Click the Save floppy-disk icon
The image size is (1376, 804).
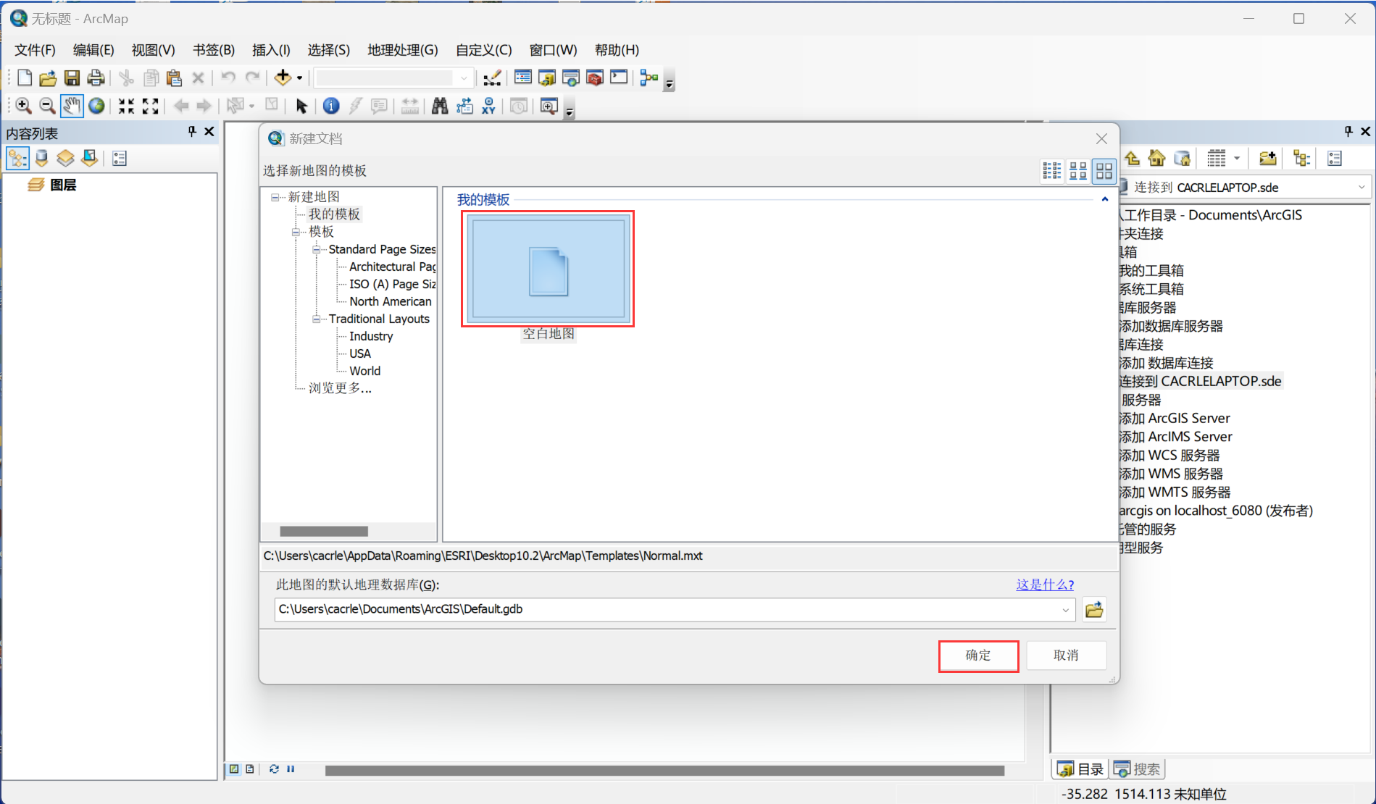point(72,78)
